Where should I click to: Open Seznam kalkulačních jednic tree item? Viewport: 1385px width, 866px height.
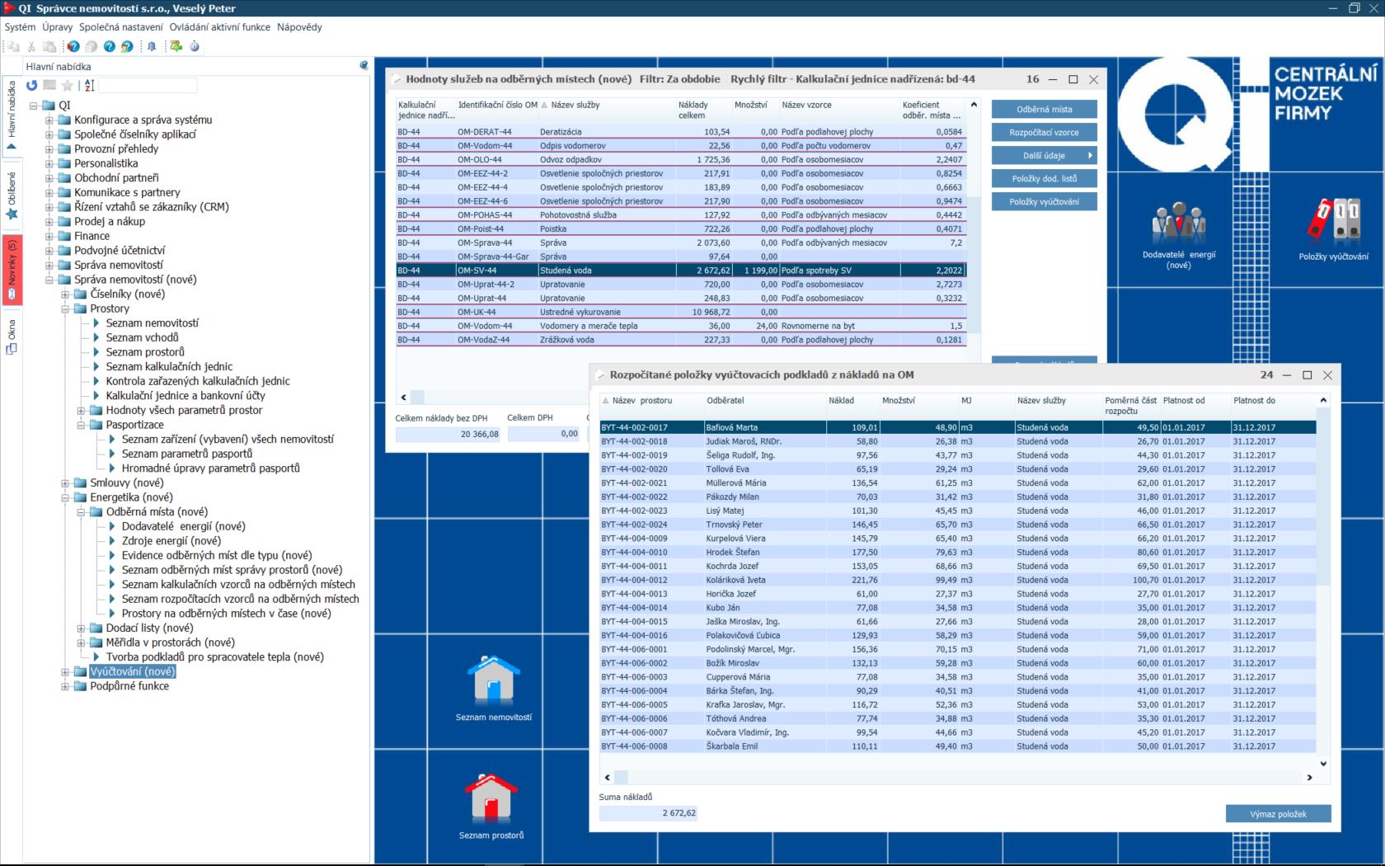(169, 367)
